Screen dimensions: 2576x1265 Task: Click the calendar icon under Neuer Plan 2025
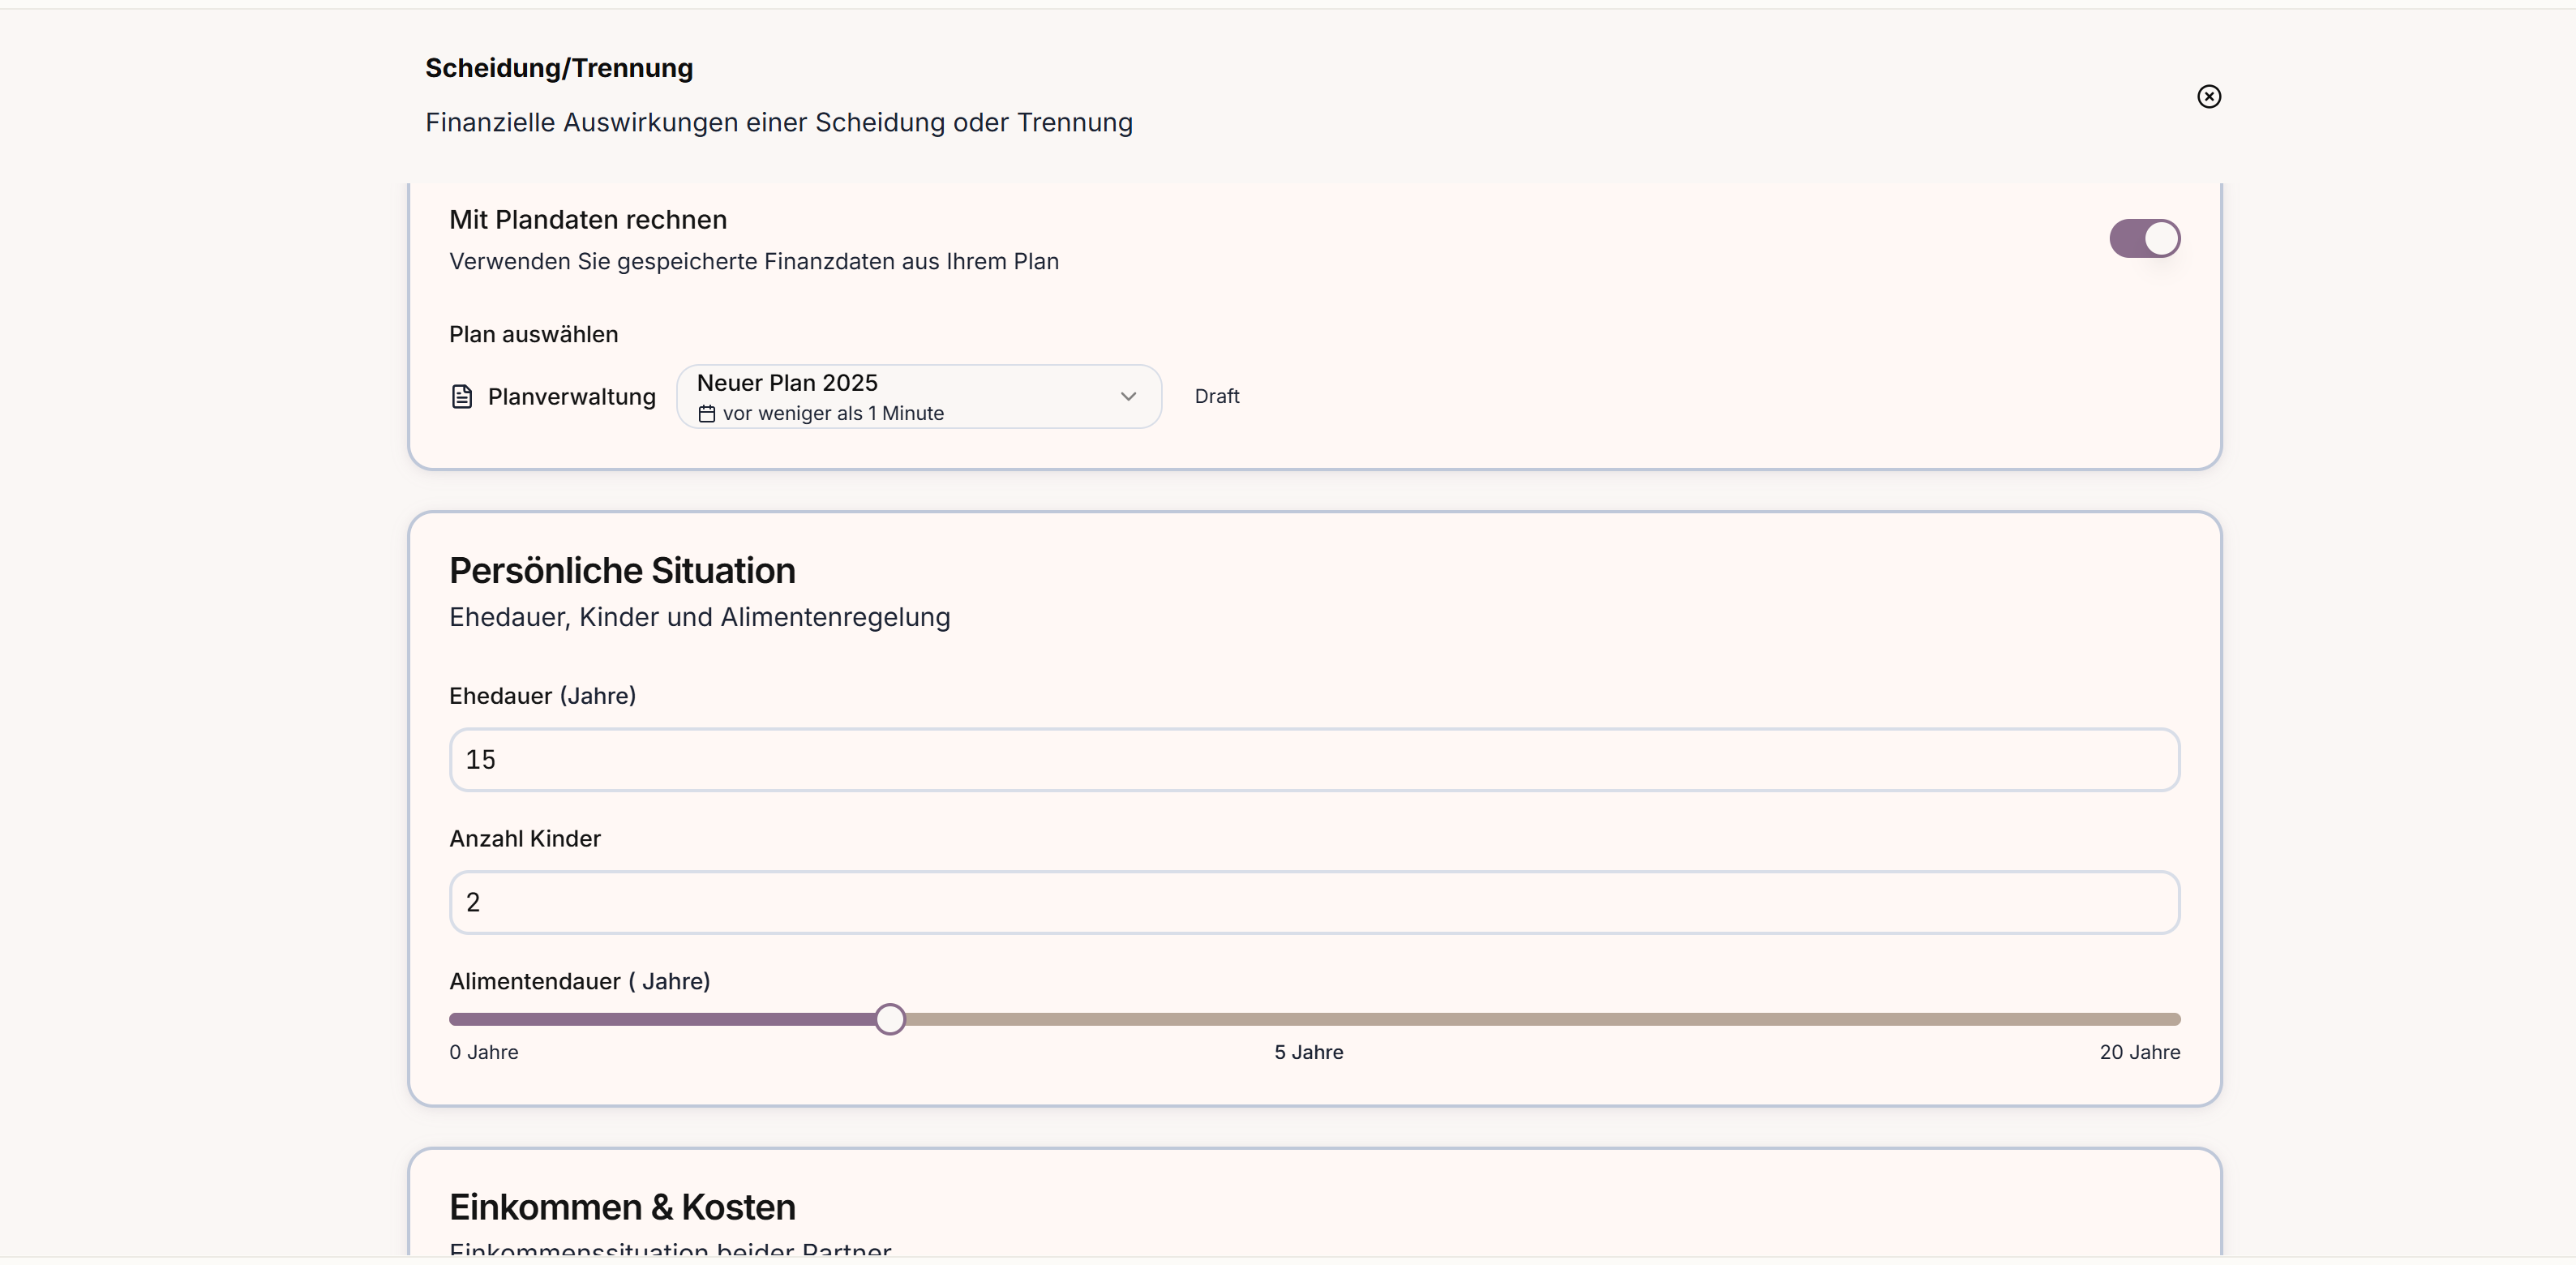(706, 414)
